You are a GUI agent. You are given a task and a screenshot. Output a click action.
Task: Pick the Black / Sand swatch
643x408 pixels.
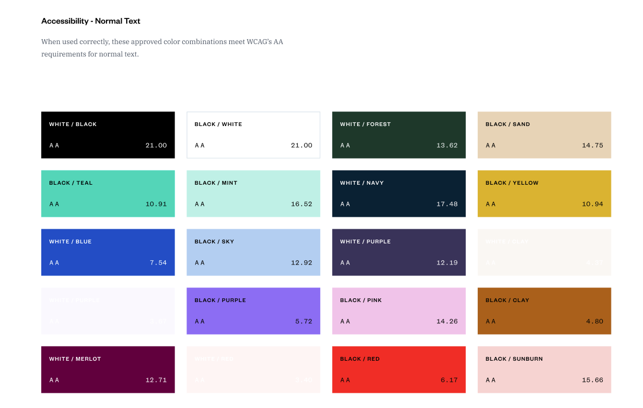544,135
